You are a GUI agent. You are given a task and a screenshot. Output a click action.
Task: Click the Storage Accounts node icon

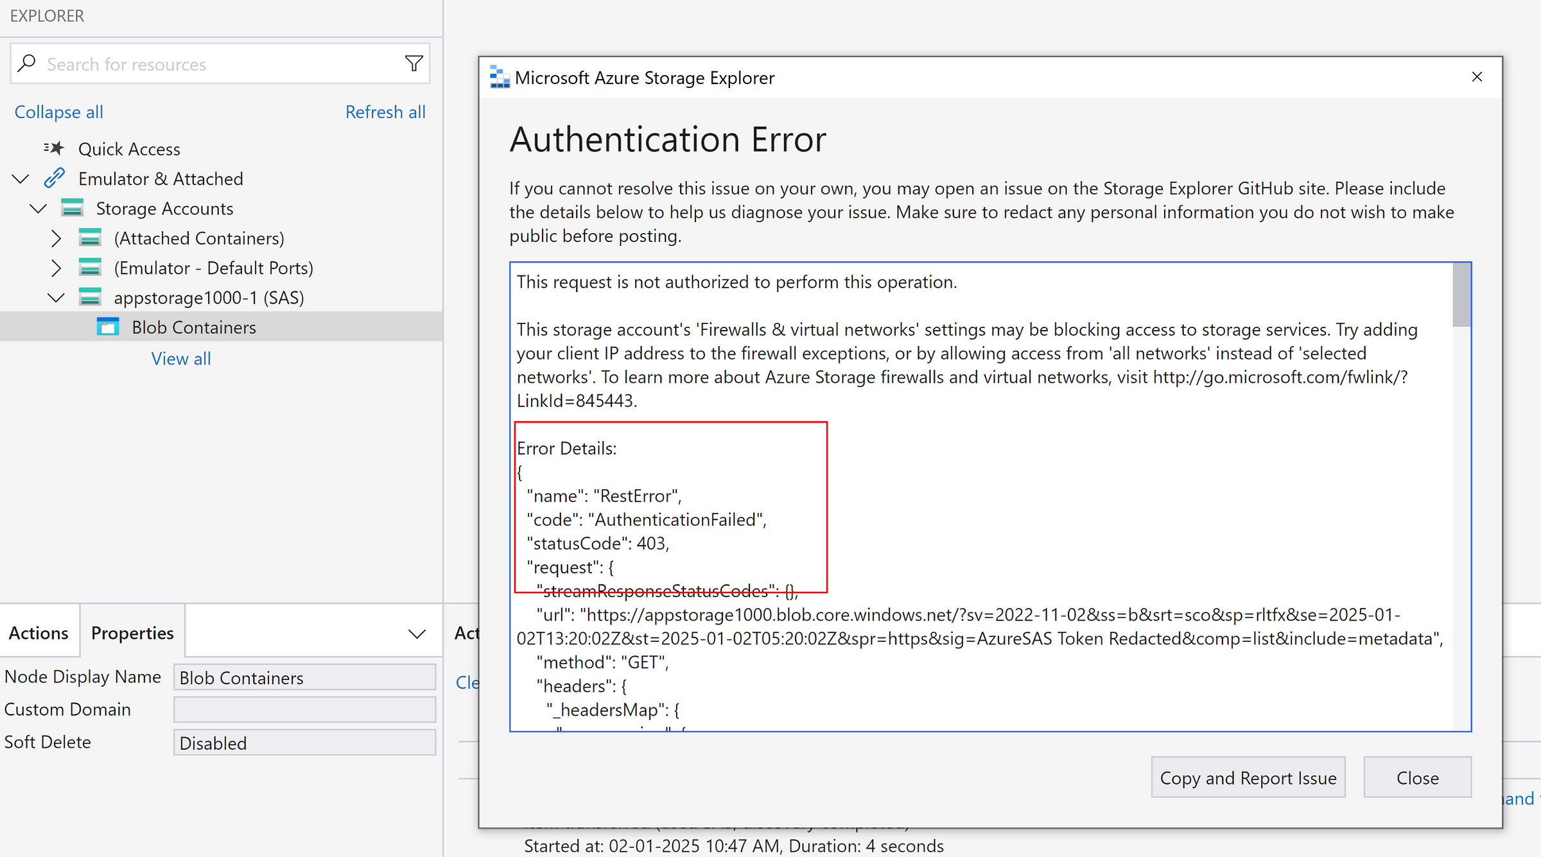click(73, 208)
